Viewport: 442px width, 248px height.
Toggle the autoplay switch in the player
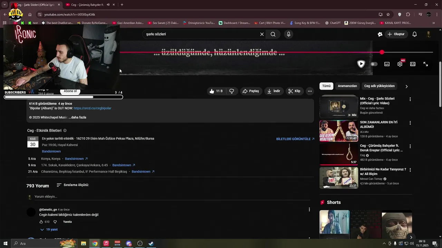click(374, 64)
